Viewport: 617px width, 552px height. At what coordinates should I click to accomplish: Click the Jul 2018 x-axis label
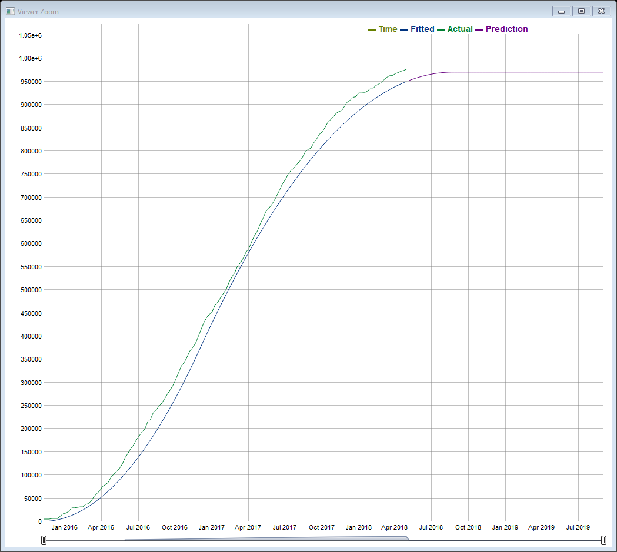point(431,528)
